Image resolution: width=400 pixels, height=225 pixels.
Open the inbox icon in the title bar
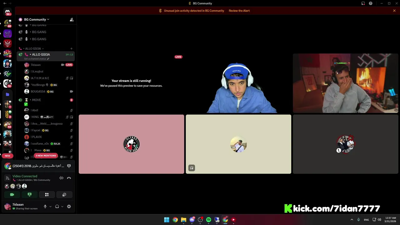click(363, 3)
